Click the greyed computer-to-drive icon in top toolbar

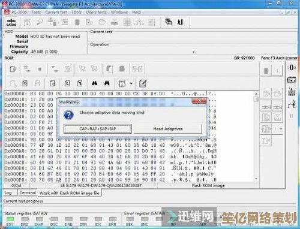(x=52, y=22)
